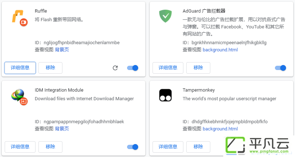The height and width of the screenshot is (157, 295).
Task: Click 移除 under IDM Integration Module
Action: (50, 147)
